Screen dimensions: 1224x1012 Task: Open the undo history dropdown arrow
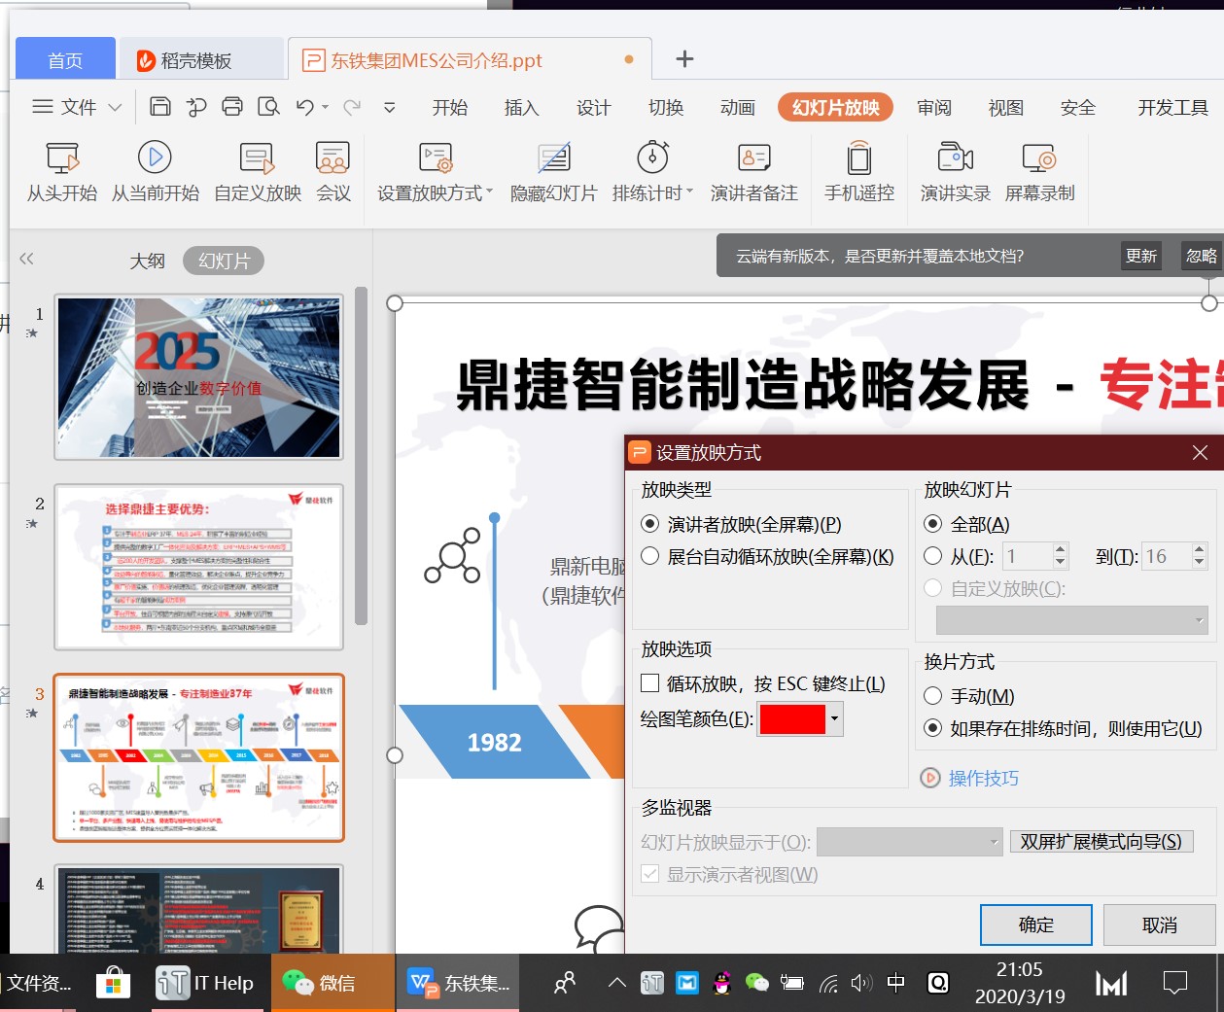(326, 107)
